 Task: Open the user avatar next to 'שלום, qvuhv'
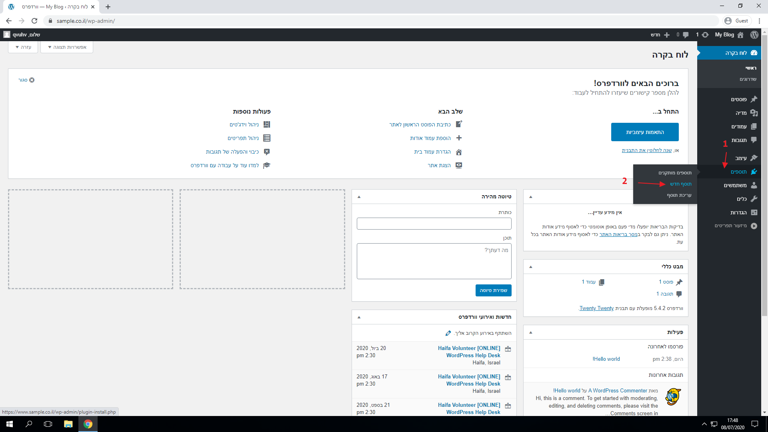tap(7, 35)
